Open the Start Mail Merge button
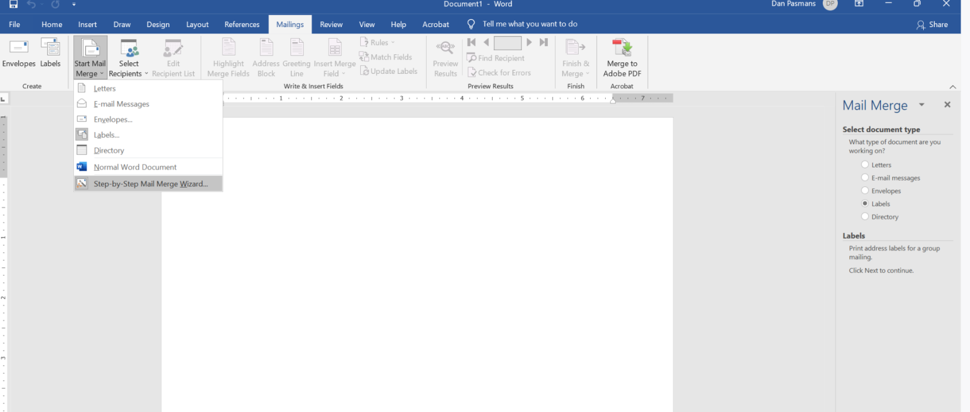The height and width of the screenshot is (412, 970). point(90,58)
